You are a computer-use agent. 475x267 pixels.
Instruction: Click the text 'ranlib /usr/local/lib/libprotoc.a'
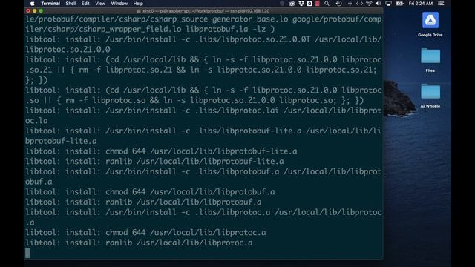[179, 243]
